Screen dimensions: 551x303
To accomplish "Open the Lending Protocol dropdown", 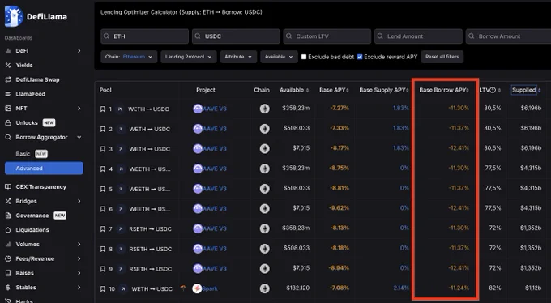I will point(189,57).
